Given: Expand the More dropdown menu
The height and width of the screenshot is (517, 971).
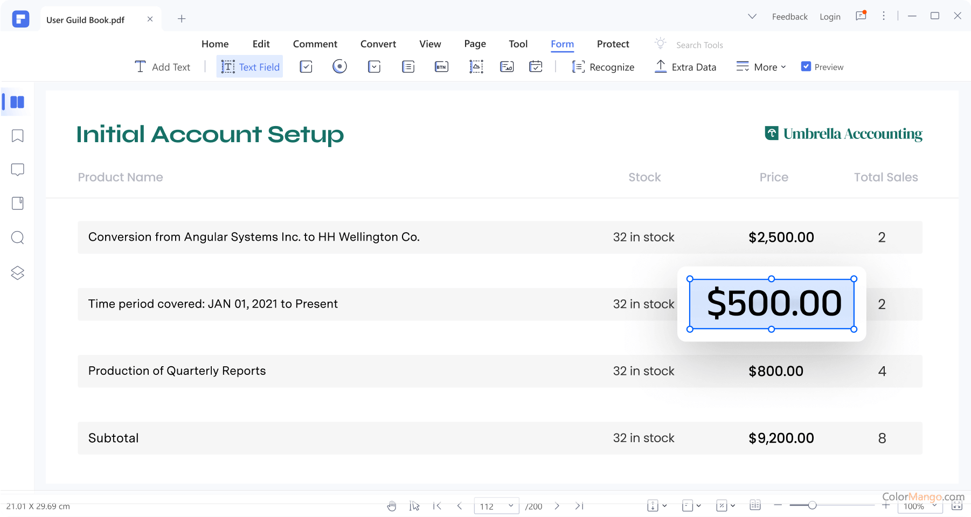Looking at the screenshot, I should 761,67.
